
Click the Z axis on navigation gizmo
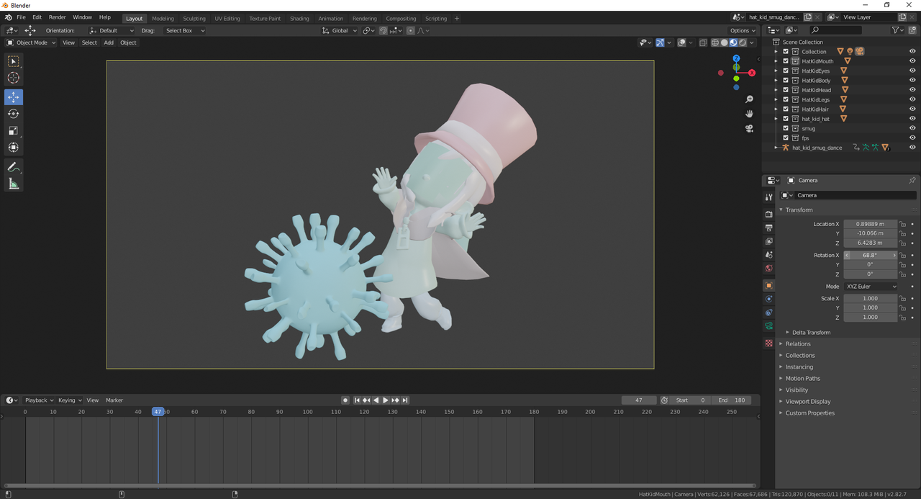click(736, 58)
